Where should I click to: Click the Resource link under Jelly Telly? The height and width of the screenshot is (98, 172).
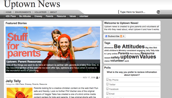43,84
